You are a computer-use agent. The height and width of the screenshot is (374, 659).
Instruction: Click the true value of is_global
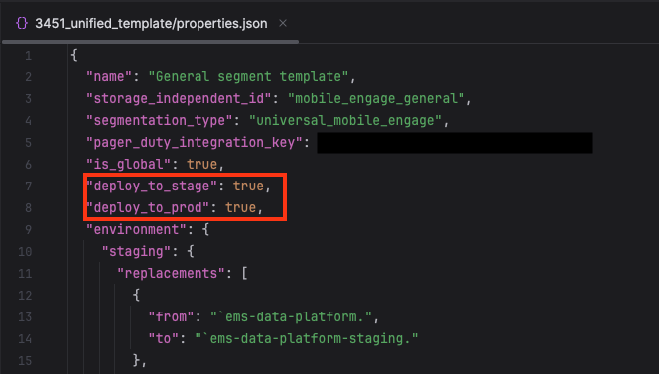pos(202,165)
